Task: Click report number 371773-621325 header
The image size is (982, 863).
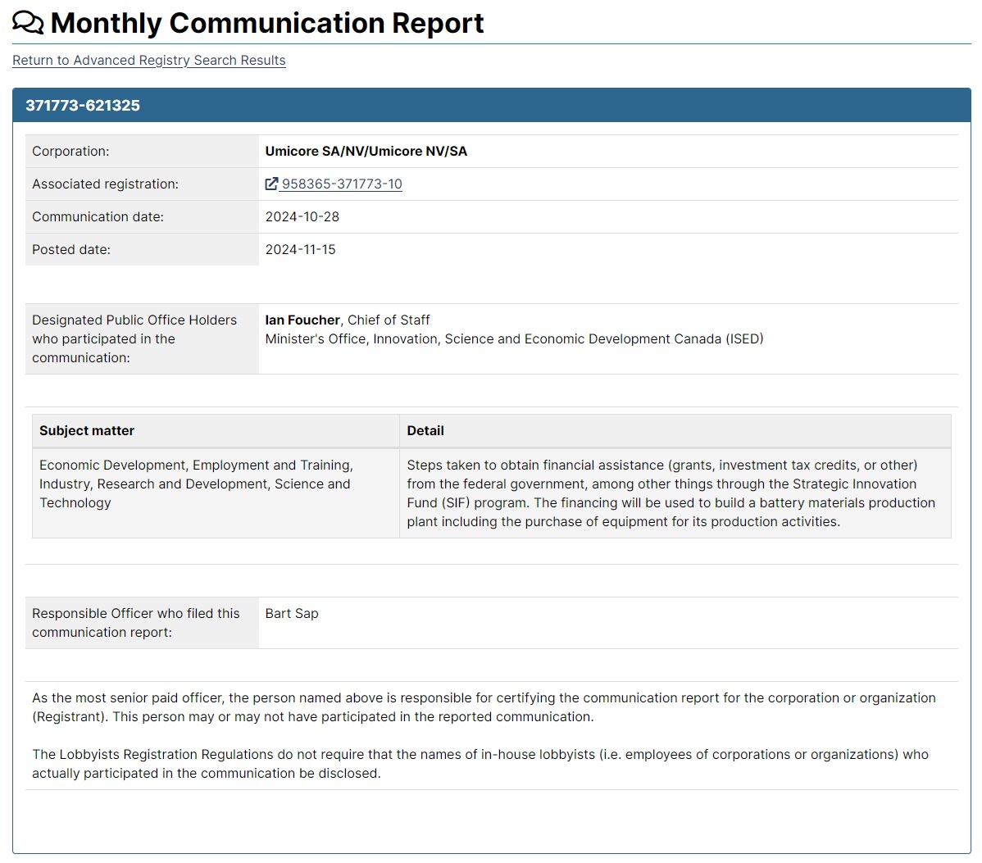Action: point(83,105)
